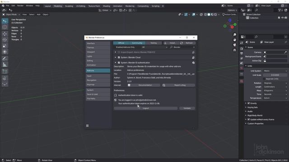
Task: Enable the Import-Export Atomic Blender PDB/XYZ checkbox
Action: (x=119, y=52)
